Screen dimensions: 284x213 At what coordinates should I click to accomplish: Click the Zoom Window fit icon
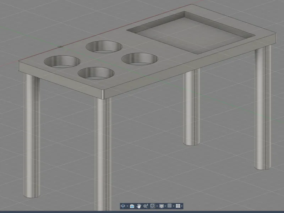click(153, 206)
